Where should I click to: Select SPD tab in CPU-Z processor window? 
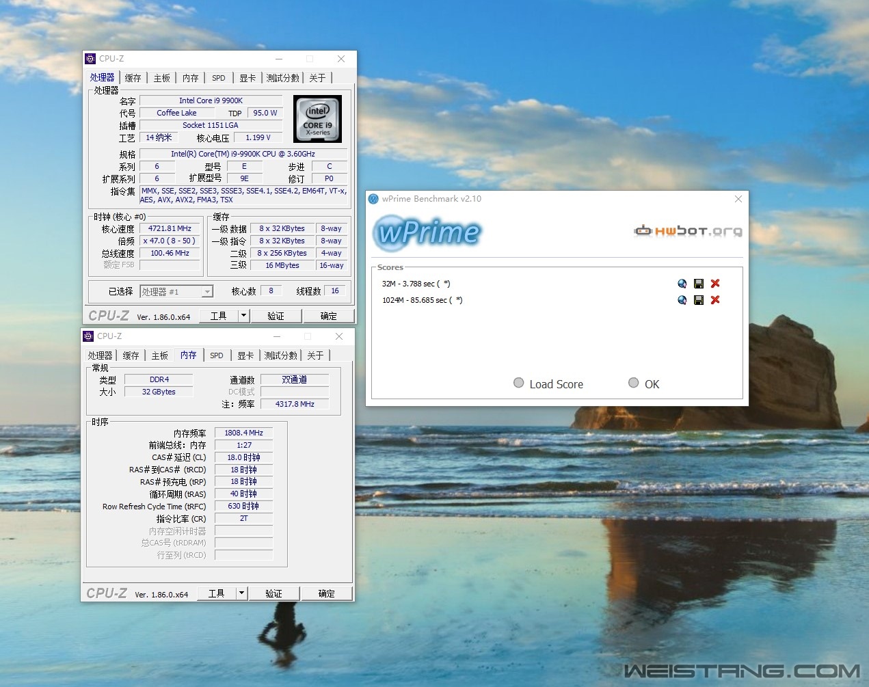click(x=219, y=78)
